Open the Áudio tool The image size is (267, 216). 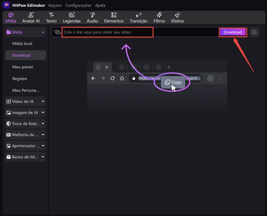click(92, 18)
